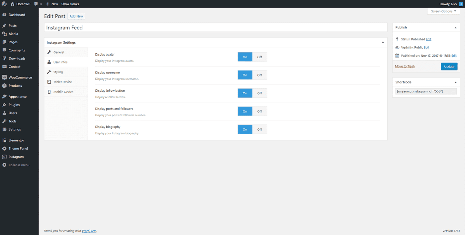The width and height of the screenshot is (465, 235).
Task: Click the WordPress logo icon
Action: [x=4, y=4]
